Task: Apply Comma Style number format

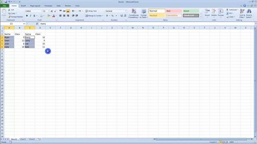Action: click(116, 16)
